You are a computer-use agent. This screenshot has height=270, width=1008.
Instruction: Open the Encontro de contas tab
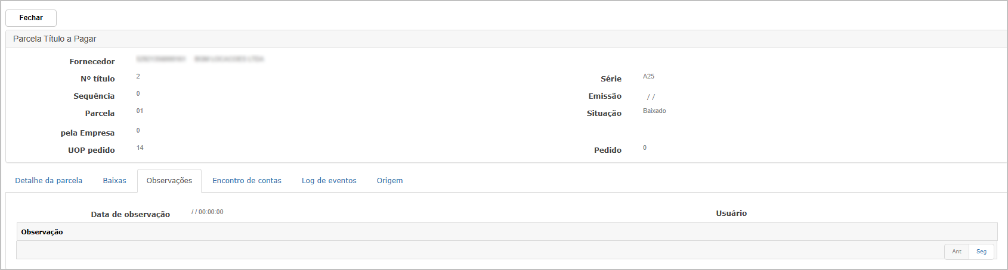247,181
